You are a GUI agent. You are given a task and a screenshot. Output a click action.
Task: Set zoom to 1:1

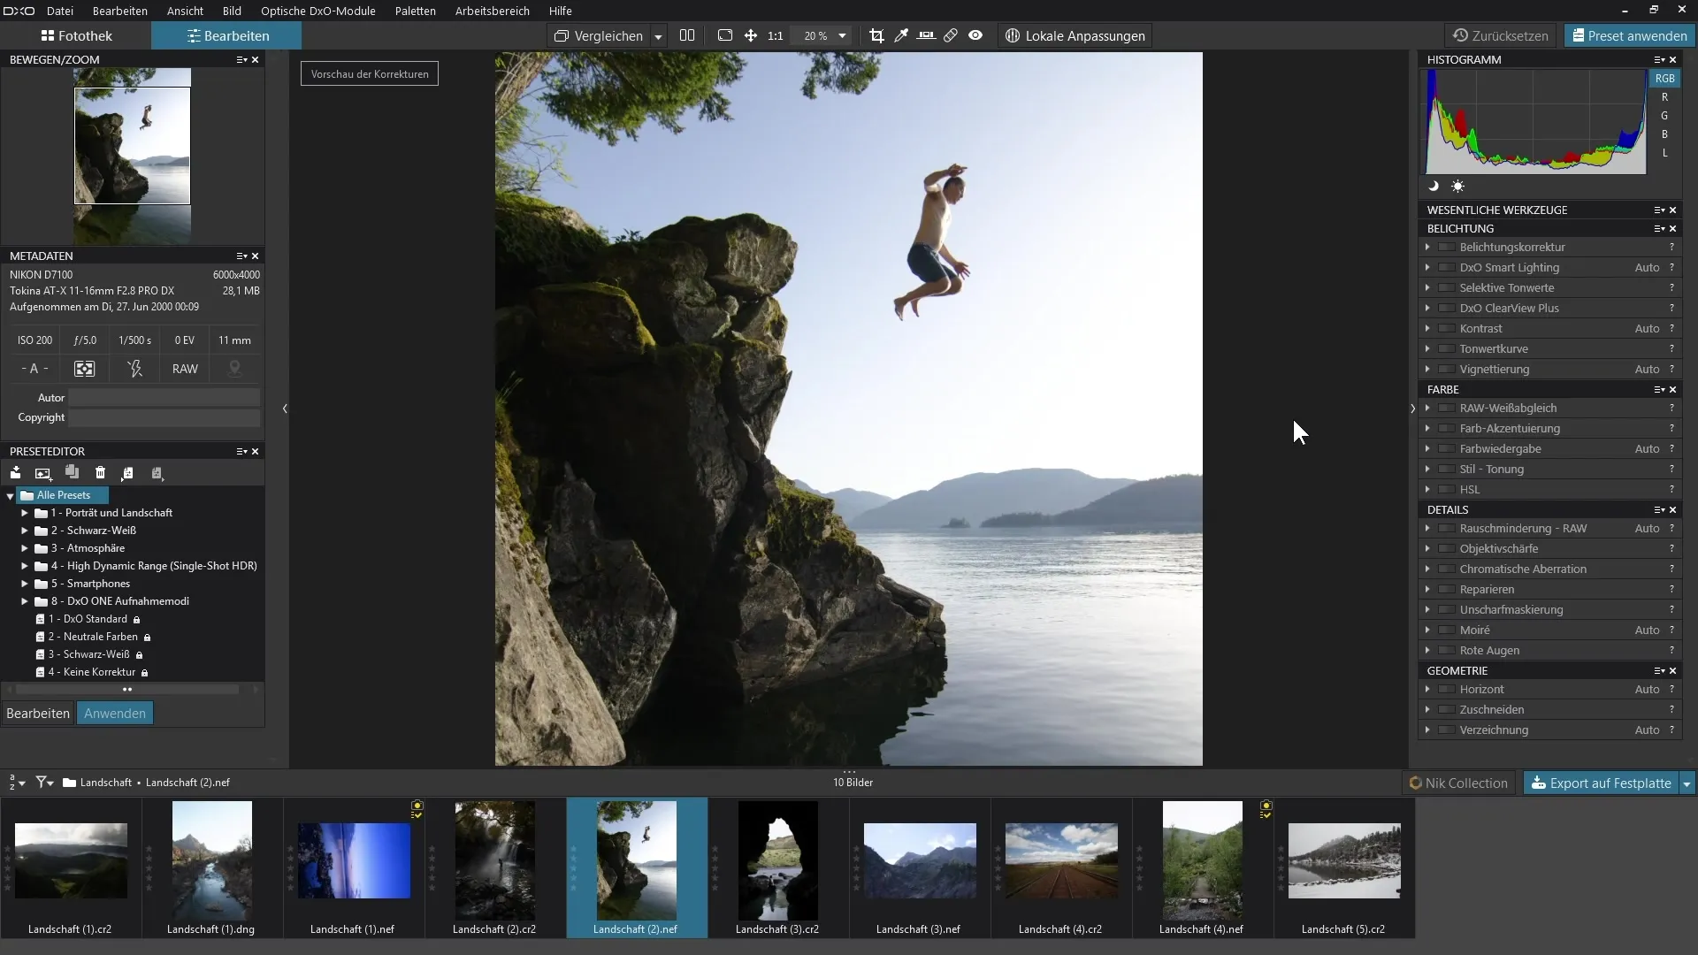pos(776,36)
